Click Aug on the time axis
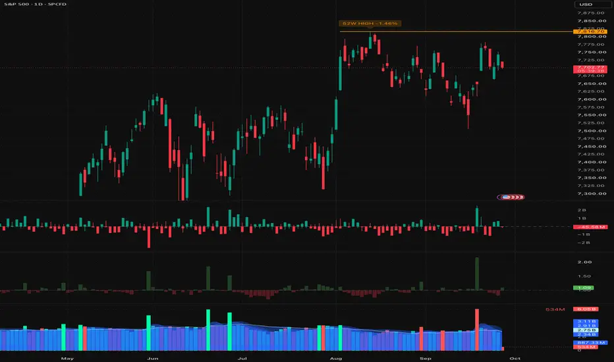Viewport: 614px width, 362px height. (335, 358)
